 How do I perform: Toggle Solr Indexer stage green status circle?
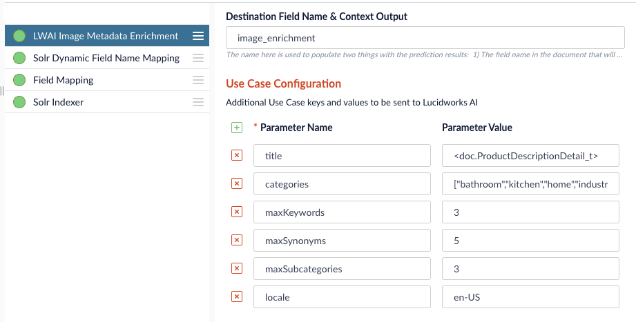19,102
